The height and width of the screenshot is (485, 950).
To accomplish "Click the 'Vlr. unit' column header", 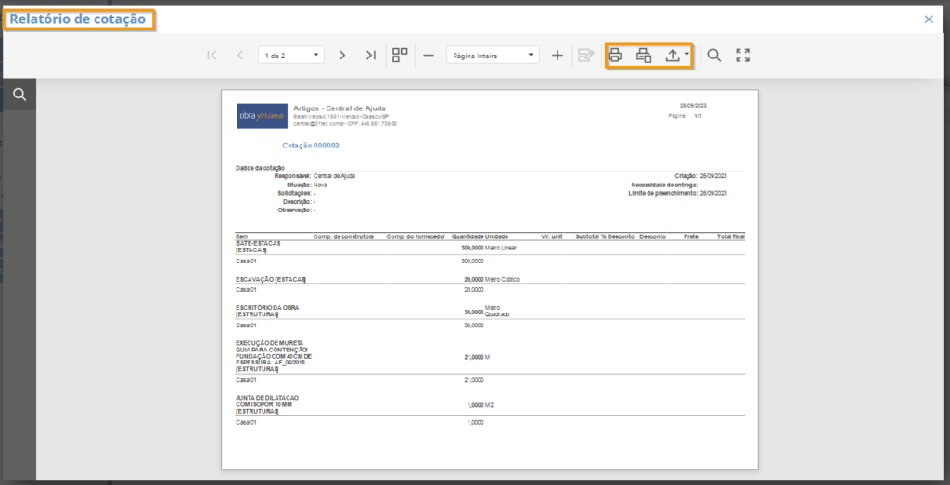I will coord(552,236).
